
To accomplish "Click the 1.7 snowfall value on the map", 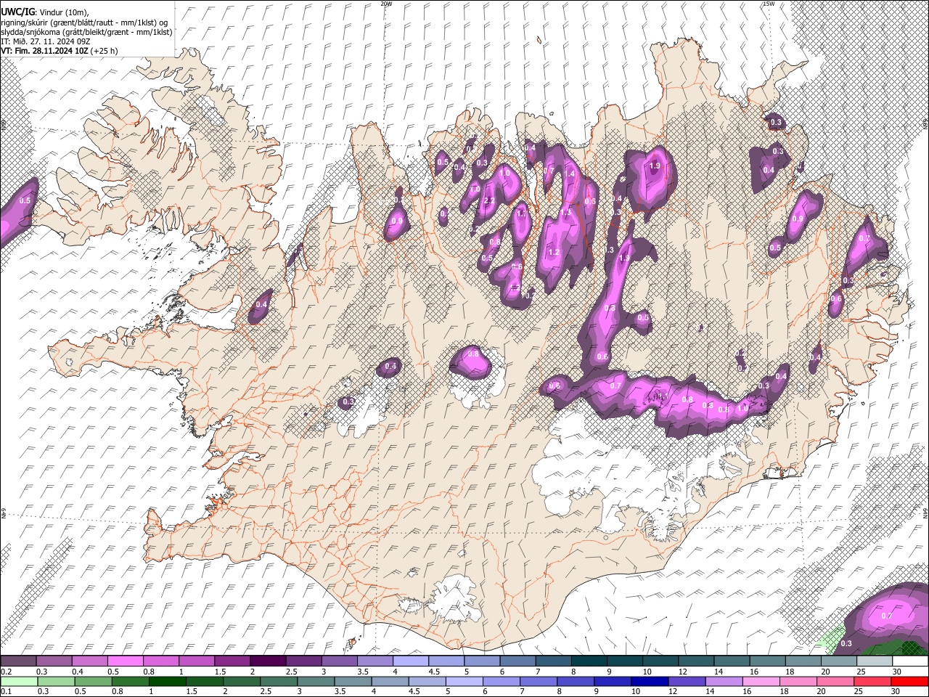I will (520, 214).
